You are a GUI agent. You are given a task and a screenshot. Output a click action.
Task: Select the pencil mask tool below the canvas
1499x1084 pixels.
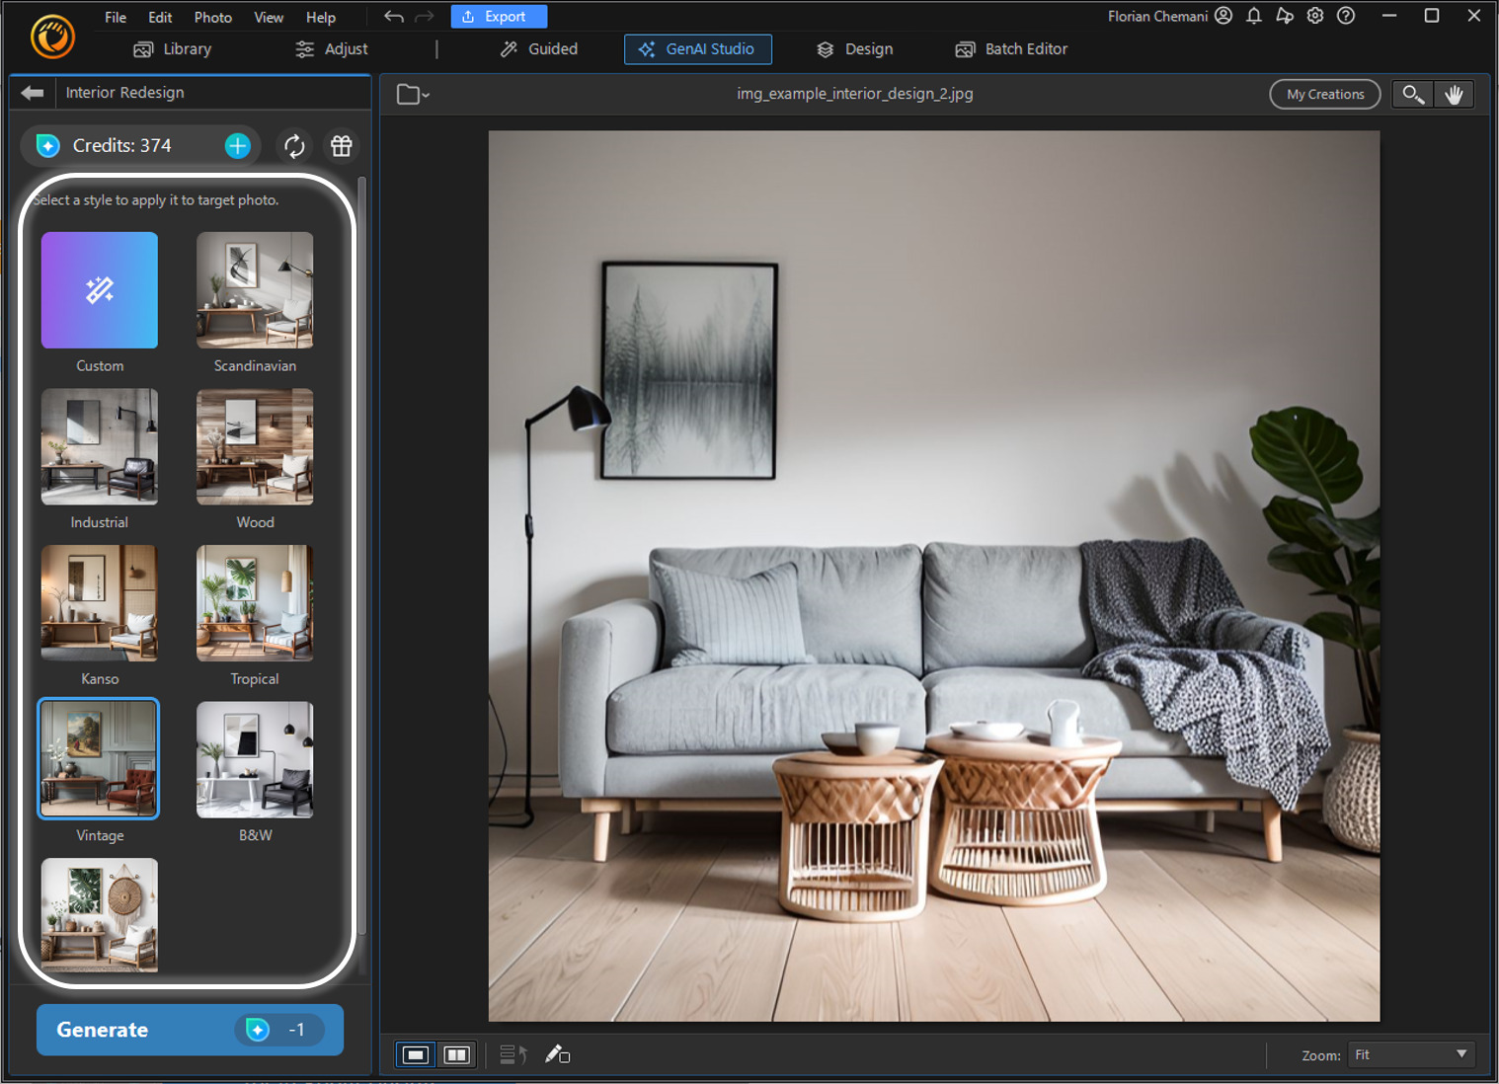558,1054
